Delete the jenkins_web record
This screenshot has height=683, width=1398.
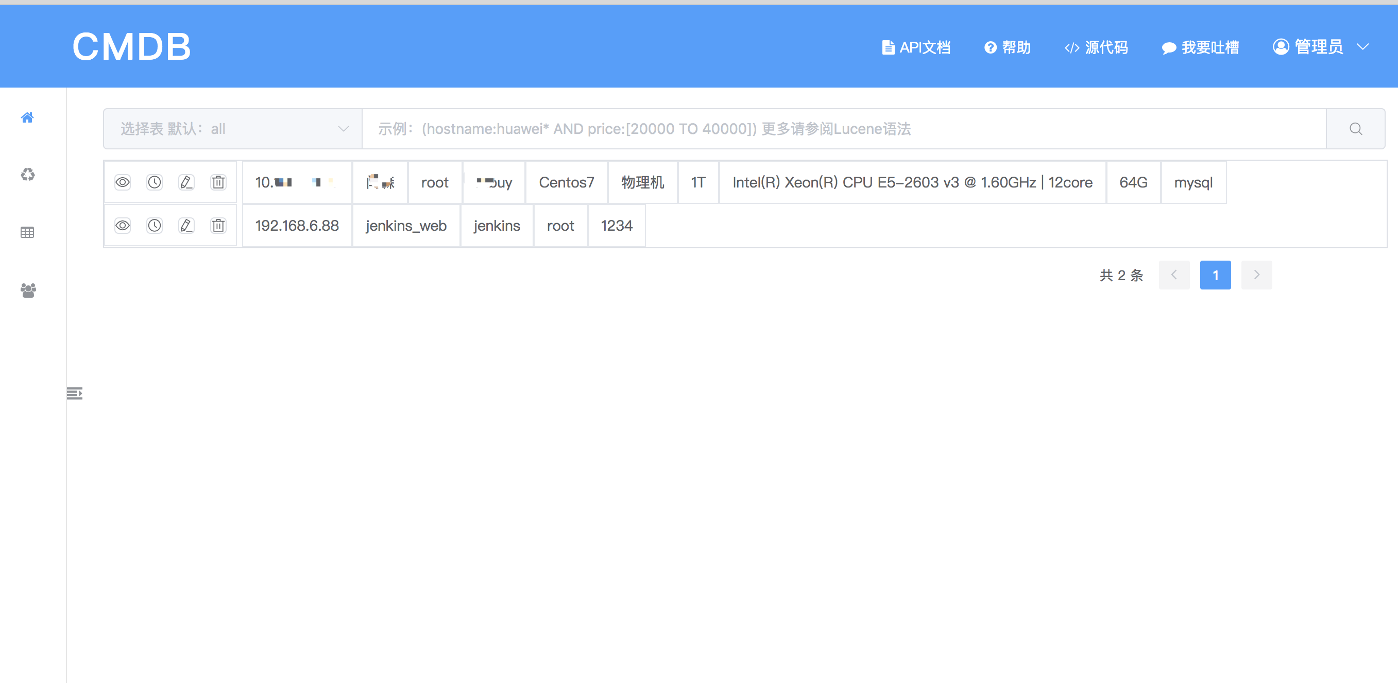[x=218, y=225]
